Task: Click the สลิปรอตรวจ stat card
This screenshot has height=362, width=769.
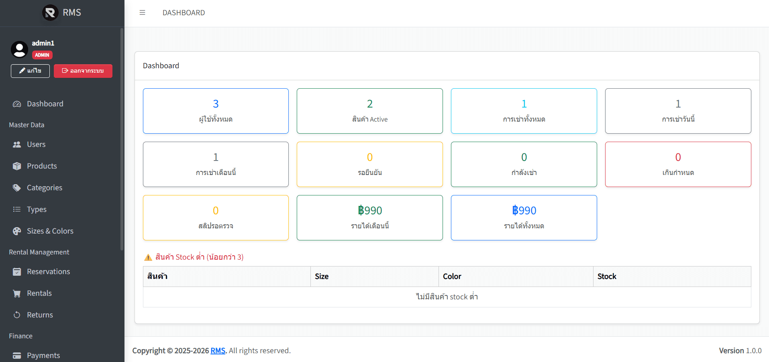Action: [216, 218]
